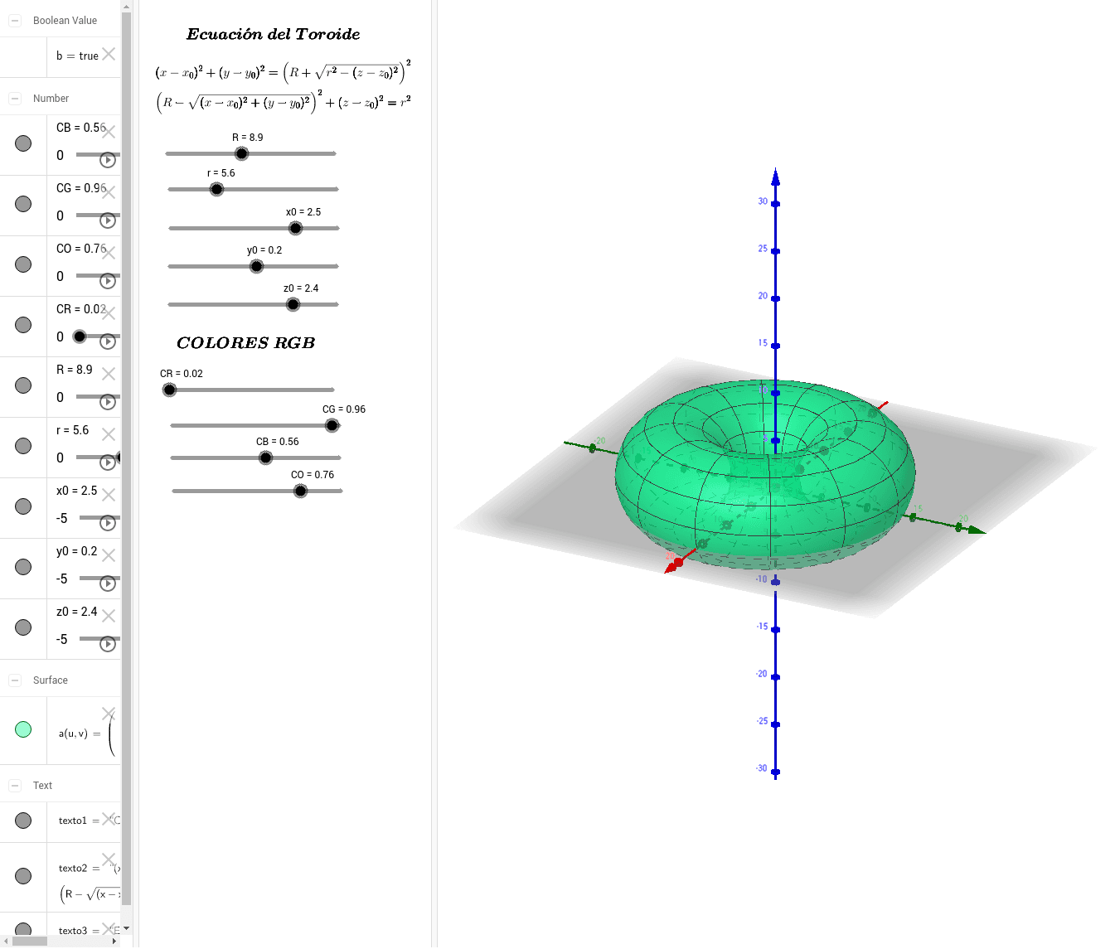Toggle visibility circle of slider CB
This screenshot has height=949, width=1115.
(22, 144)
